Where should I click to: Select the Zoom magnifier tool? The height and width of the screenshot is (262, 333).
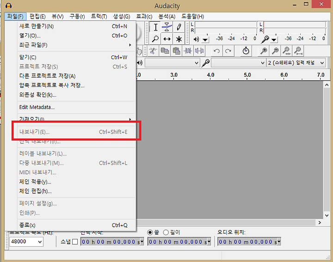[x=155, y=39]
